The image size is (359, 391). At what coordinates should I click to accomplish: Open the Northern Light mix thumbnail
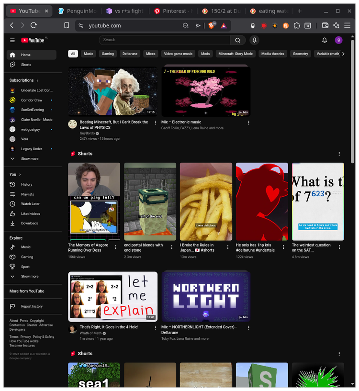tap(206, 296)
